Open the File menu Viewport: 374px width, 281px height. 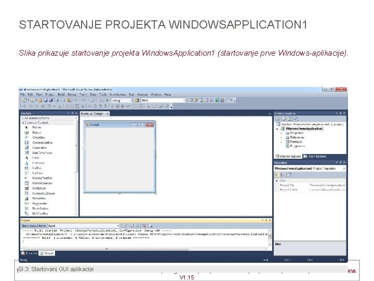23,95
